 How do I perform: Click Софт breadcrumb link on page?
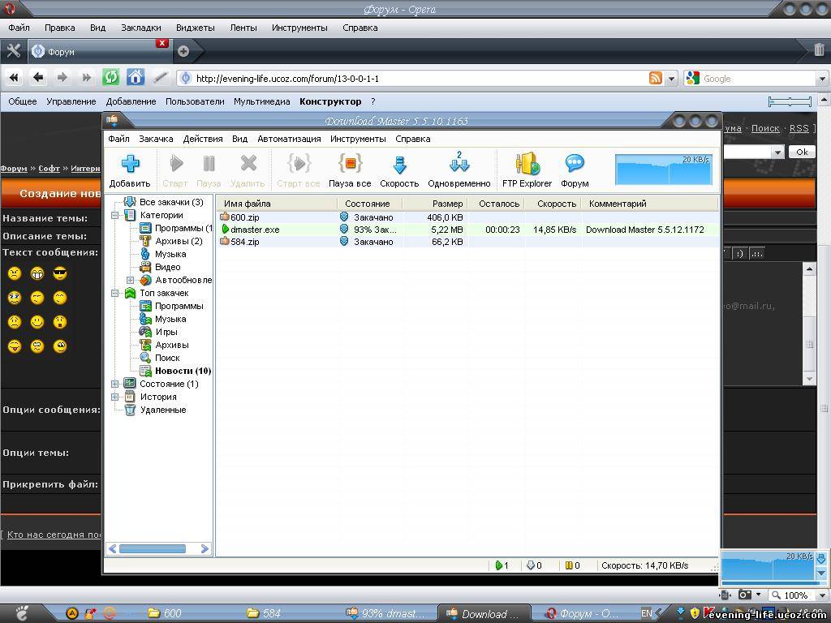point(49,169)
